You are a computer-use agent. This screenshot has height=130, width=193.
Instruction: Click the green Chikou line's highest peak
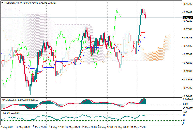pos(117,10)
